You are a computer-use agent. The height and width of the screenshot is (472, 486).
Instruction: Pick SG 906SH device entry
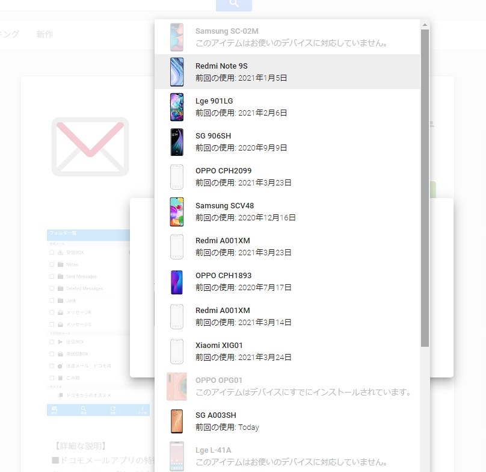pyautogui.click(x=287, y=142)
